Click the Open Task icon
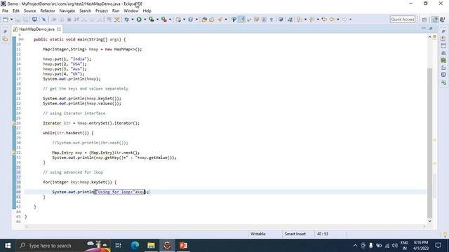449x252 pixels. pos(212,20)
